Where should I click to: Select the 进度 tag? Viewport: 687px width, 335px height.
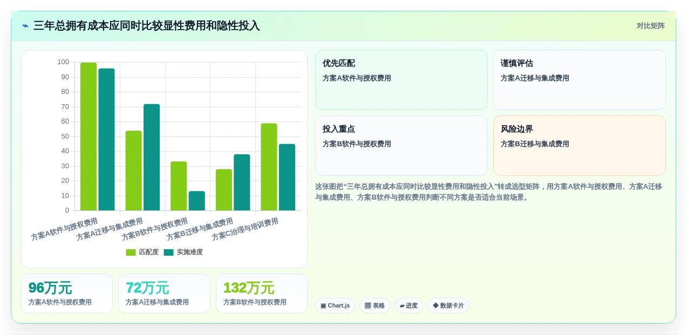[x=409, y=305]
